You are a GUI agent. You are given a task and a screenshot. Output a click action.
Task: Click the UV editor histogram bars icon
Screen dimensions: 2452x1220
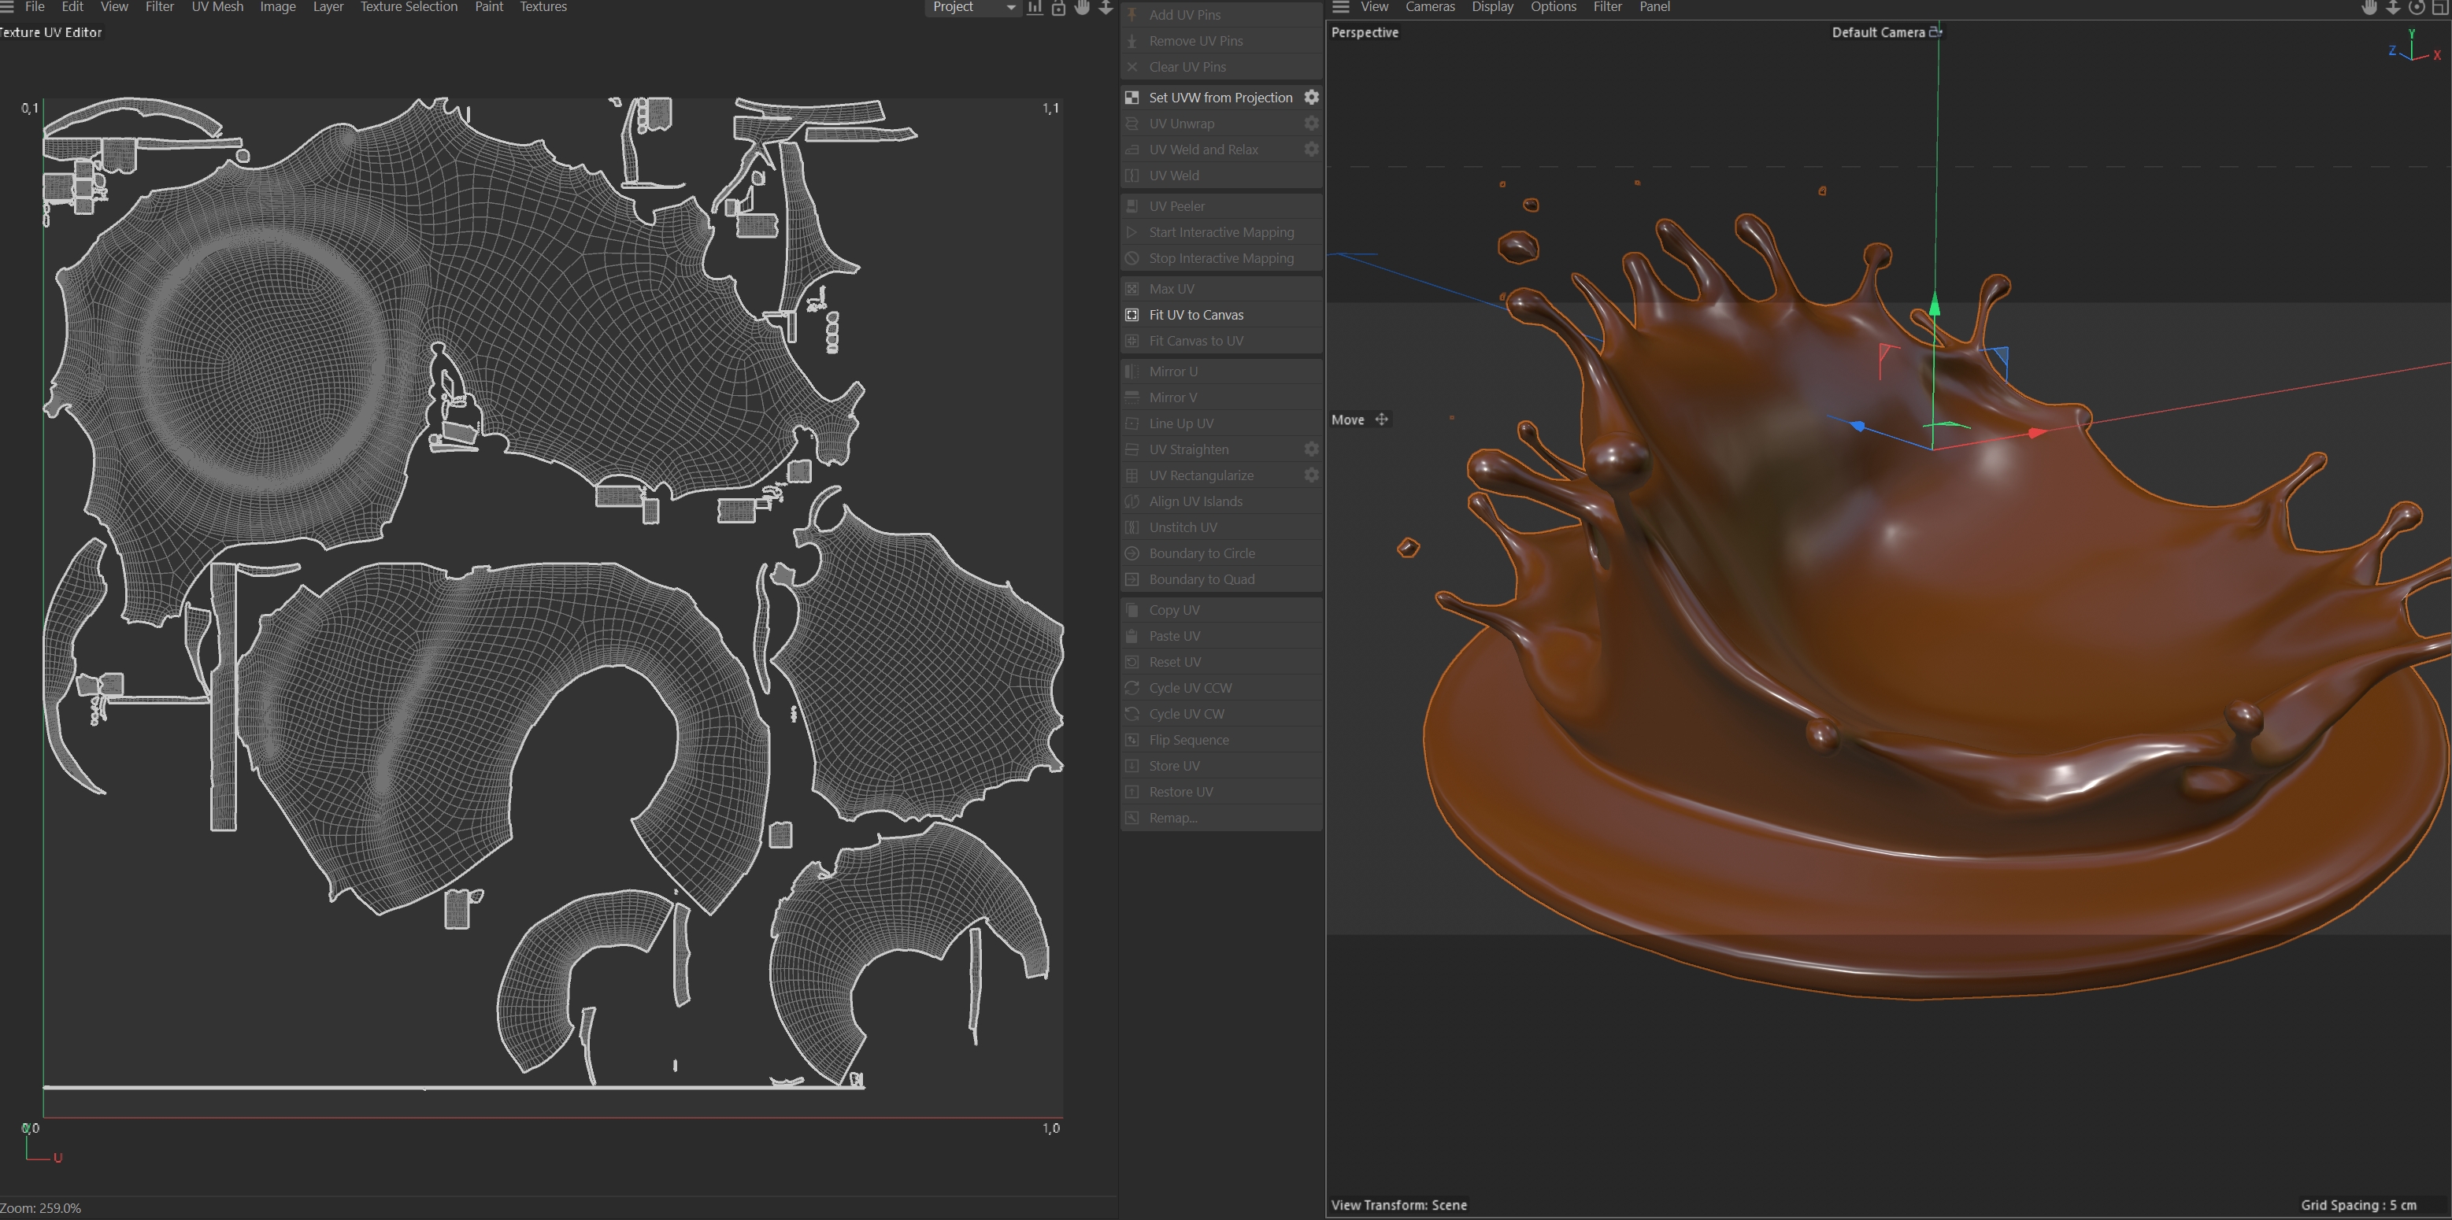click(1035, 8)
